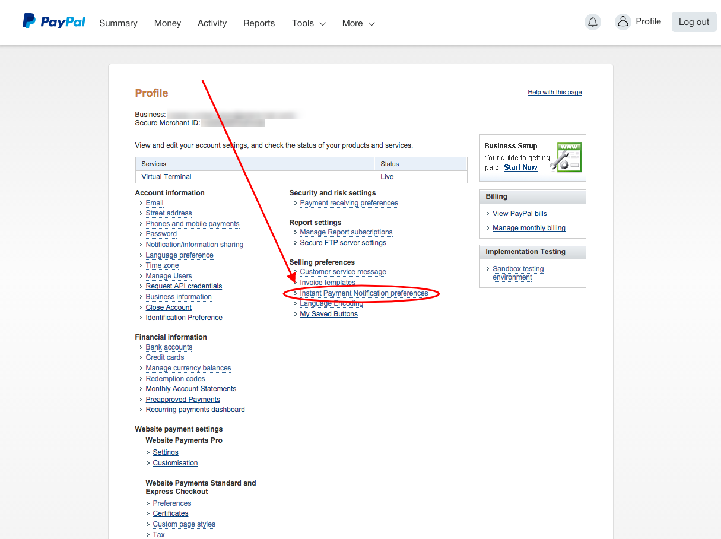Screen dimensions: 721x539
Task: Click the Help with this page link
Action: pos(554,93)
